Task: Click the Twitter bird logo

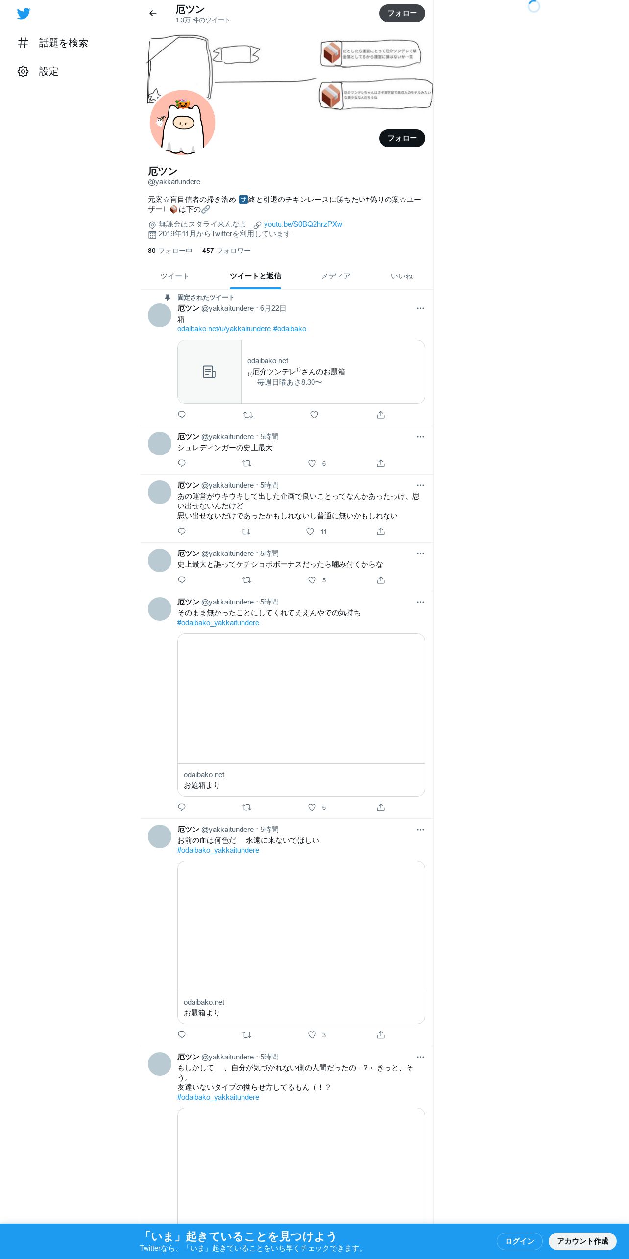Action: click(x=24, y=14)
